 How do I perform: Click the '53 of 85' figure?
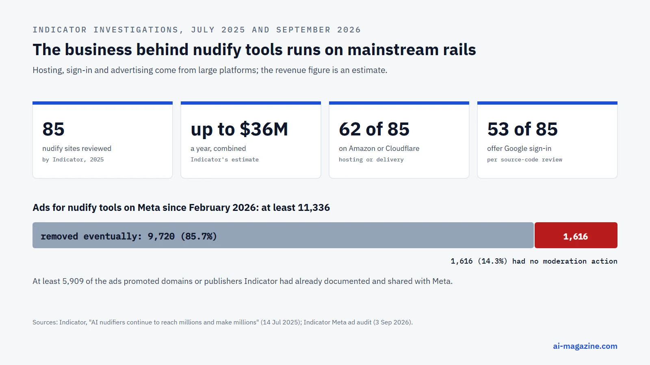pyautogui.click(x=522, y=129)
